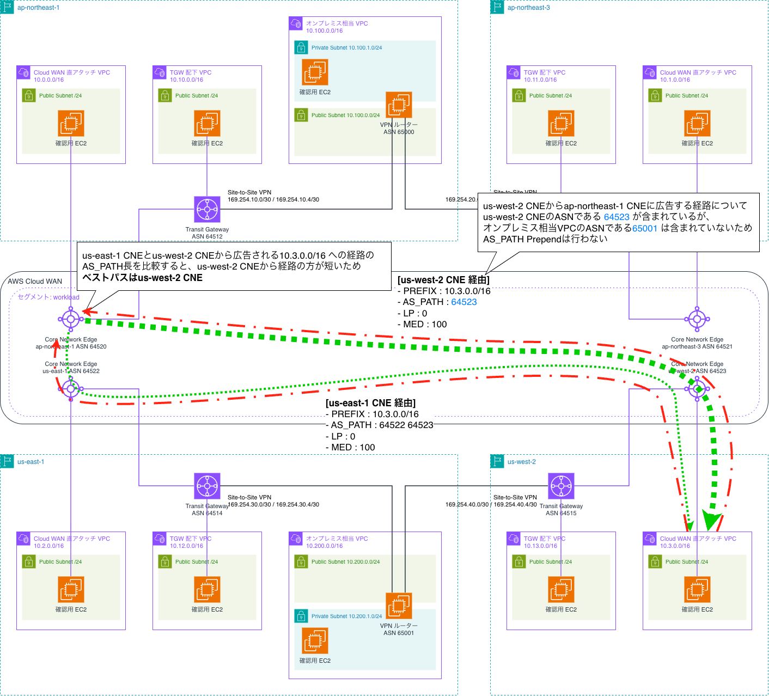Click the us-east-1 region flag icon
This screenshot has height=696, width=769.
[7, 461]
